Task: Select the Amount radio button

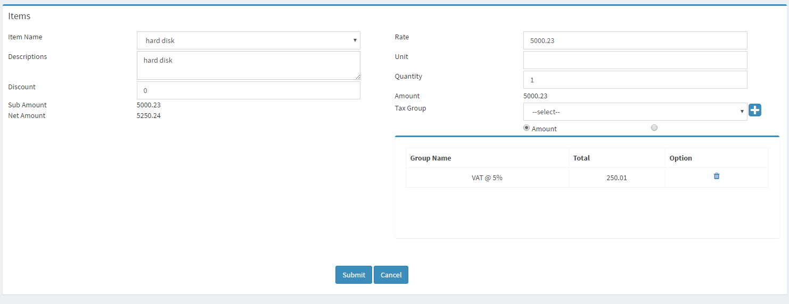Action: click(527, 128)
